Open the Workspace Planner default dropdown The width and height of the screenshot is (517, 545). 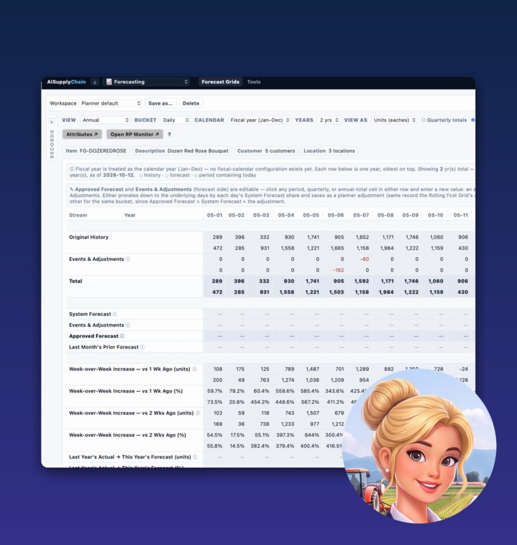[110, 103]
